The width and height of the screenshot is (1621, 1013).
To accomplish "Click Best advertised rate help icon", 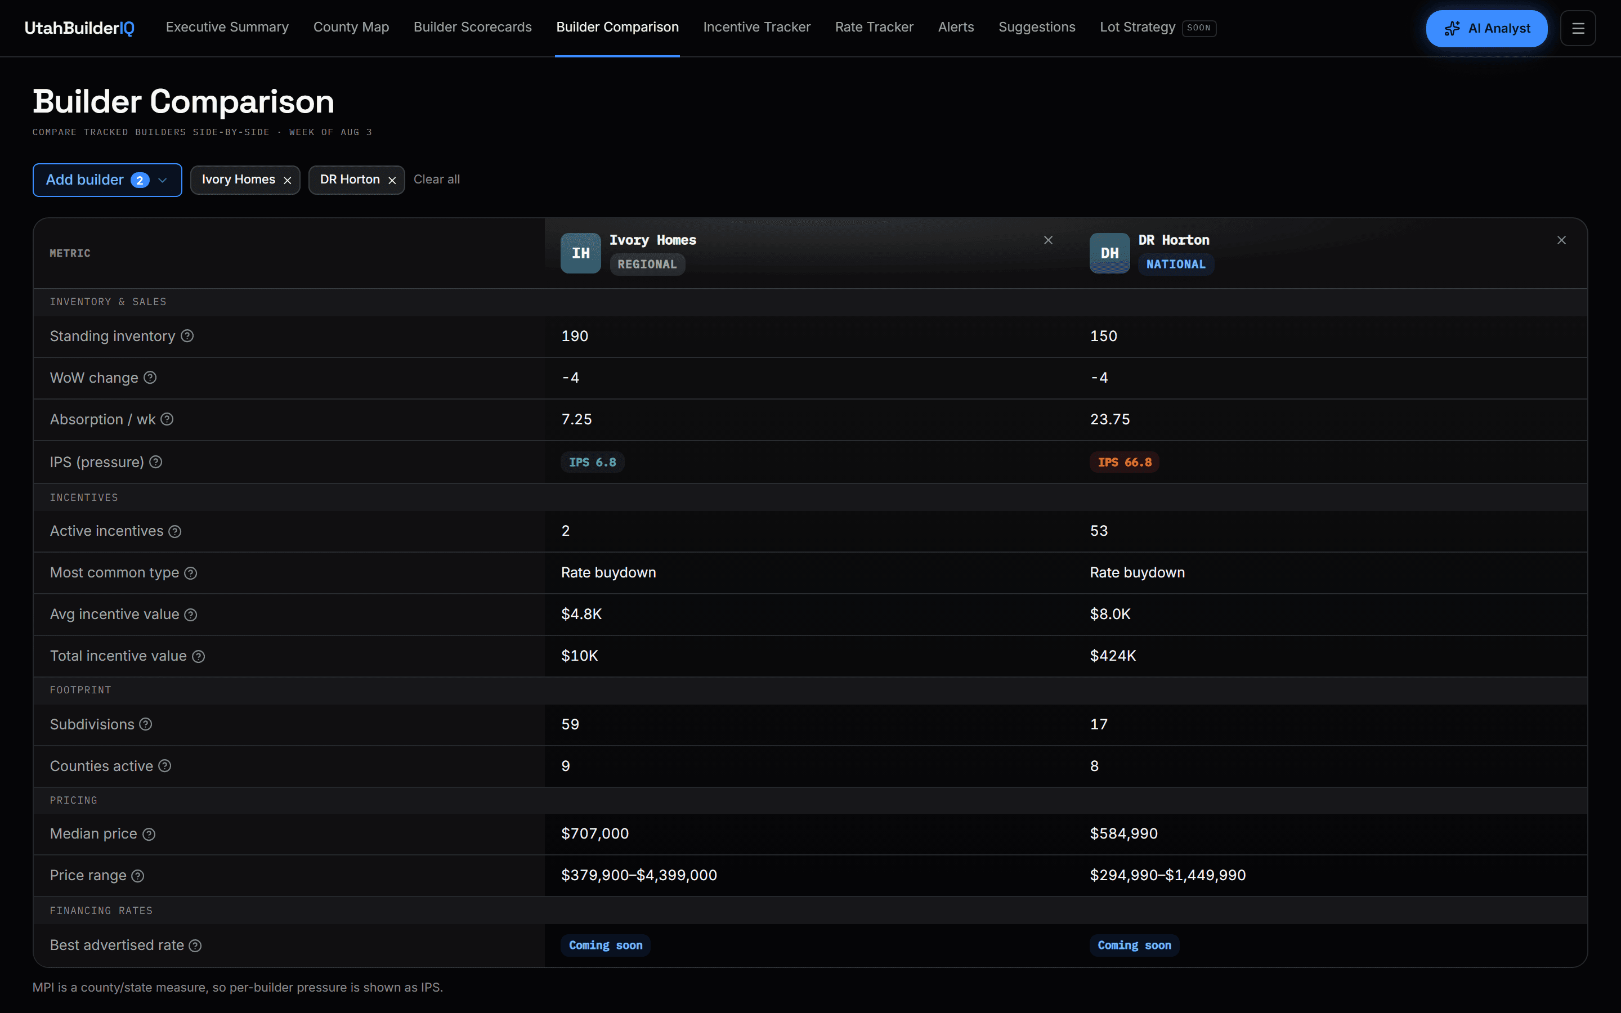I will (x=195, y=945).
